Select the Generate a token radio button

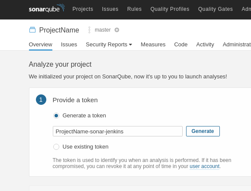[56, 116]
